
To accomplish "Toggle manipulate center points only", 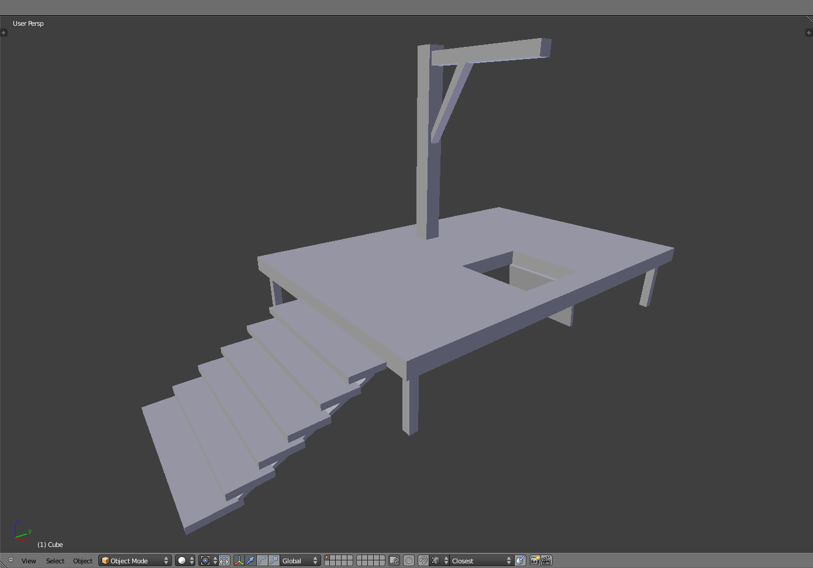I will [x=225, y=560].
